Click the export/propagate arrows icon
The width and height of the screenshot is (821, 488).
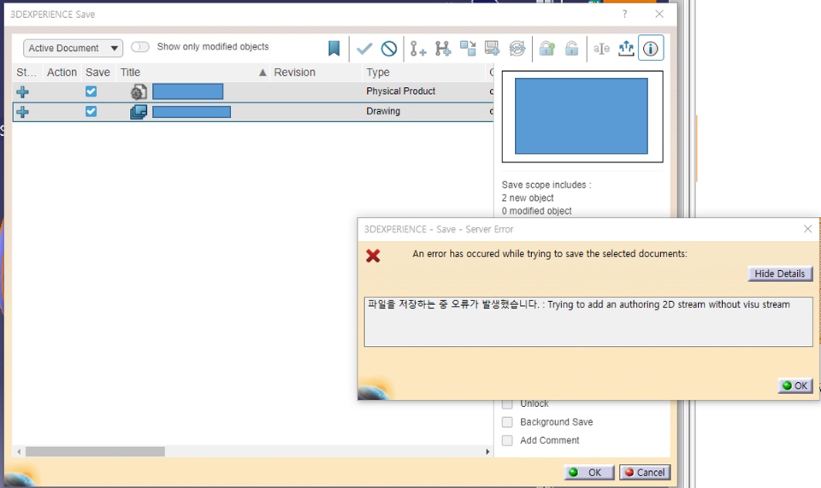click(x=626, y=49)
